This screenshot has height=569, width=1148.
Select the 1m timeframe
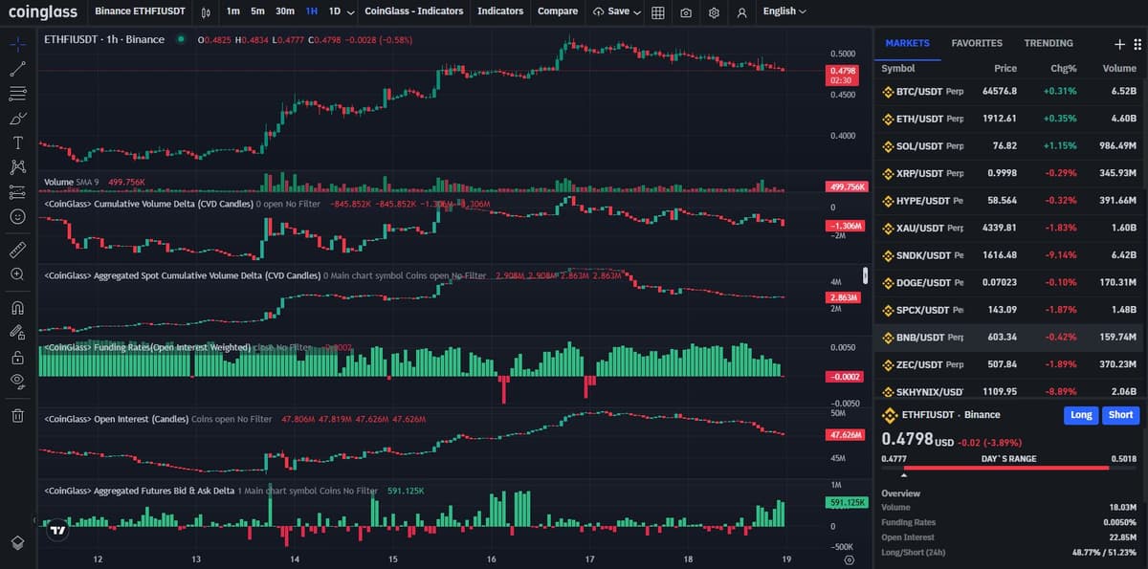point(232,11)
